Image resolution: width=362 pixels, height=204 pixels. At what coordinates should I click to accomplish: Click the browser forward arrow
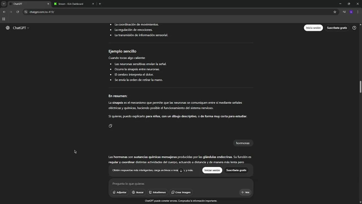click(11, 12)
